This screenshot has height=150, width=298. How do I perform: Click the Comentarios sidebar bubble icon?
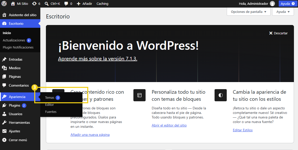pyautogui.click(x=4, y=85)
